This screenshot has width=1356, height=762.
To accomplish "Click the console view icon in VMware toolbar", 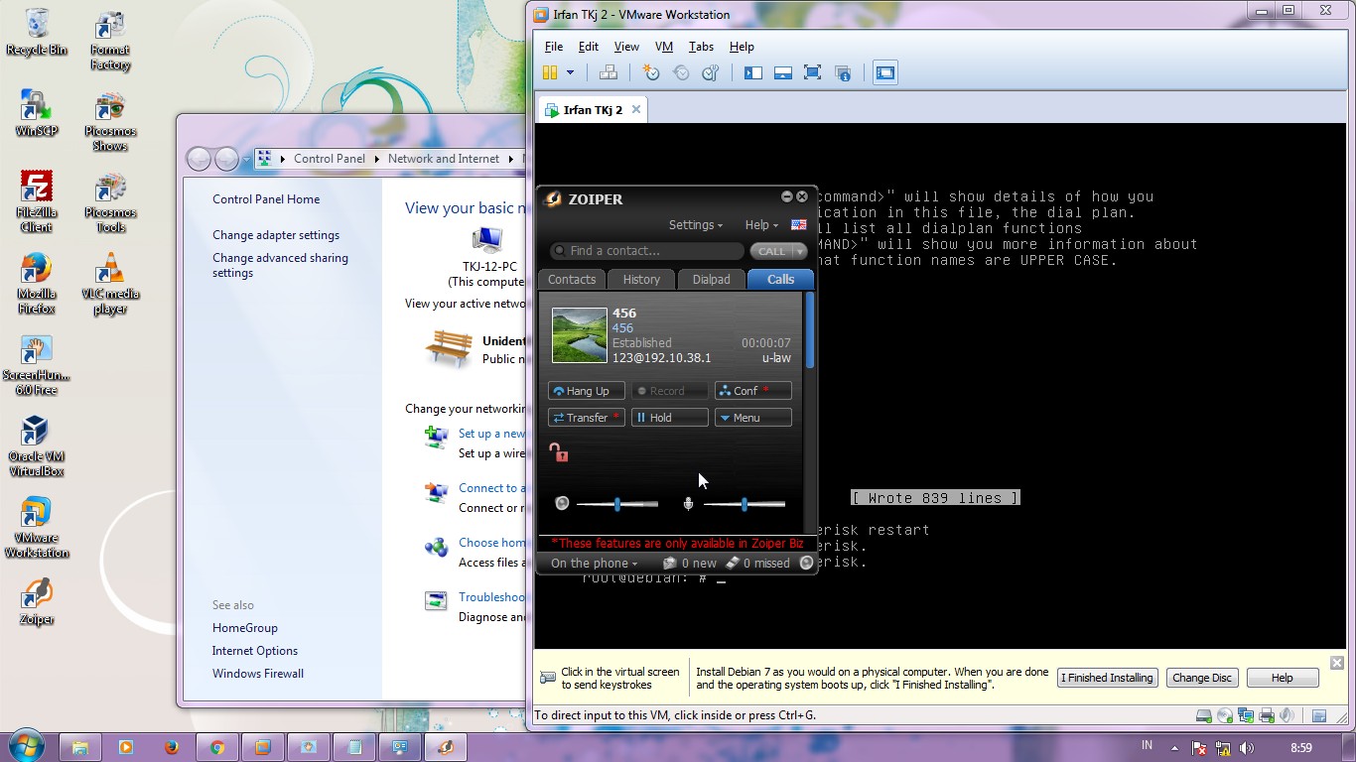I will (885, 72).
